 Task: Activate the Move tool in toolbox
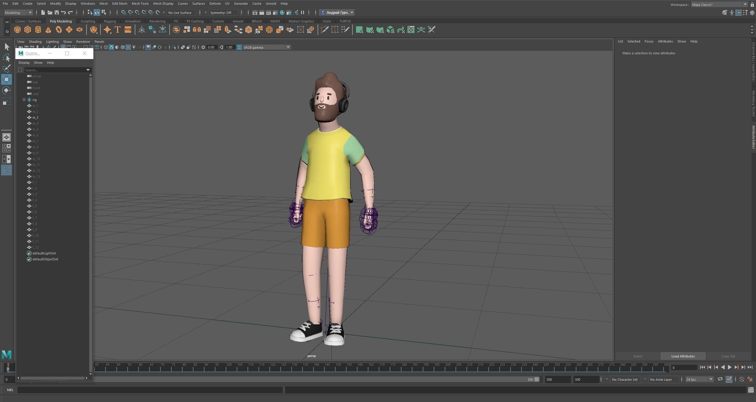[6, 79]
